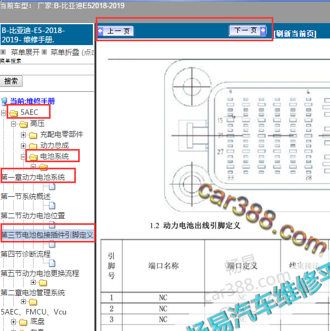Click folder icon above 5AEC、FMCU、Vcu

tap(33, 302)
